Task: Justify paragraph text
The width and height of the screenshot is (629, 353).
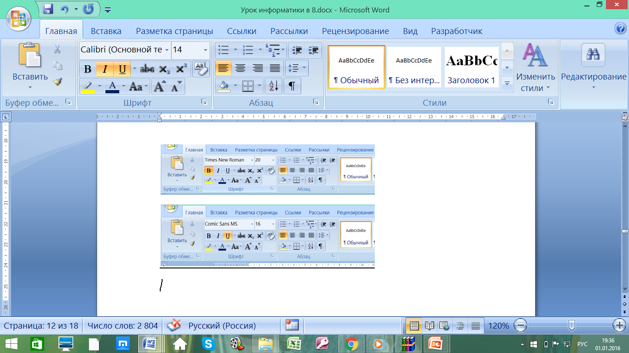Action: pyautogui.click(x=275, y=69)
